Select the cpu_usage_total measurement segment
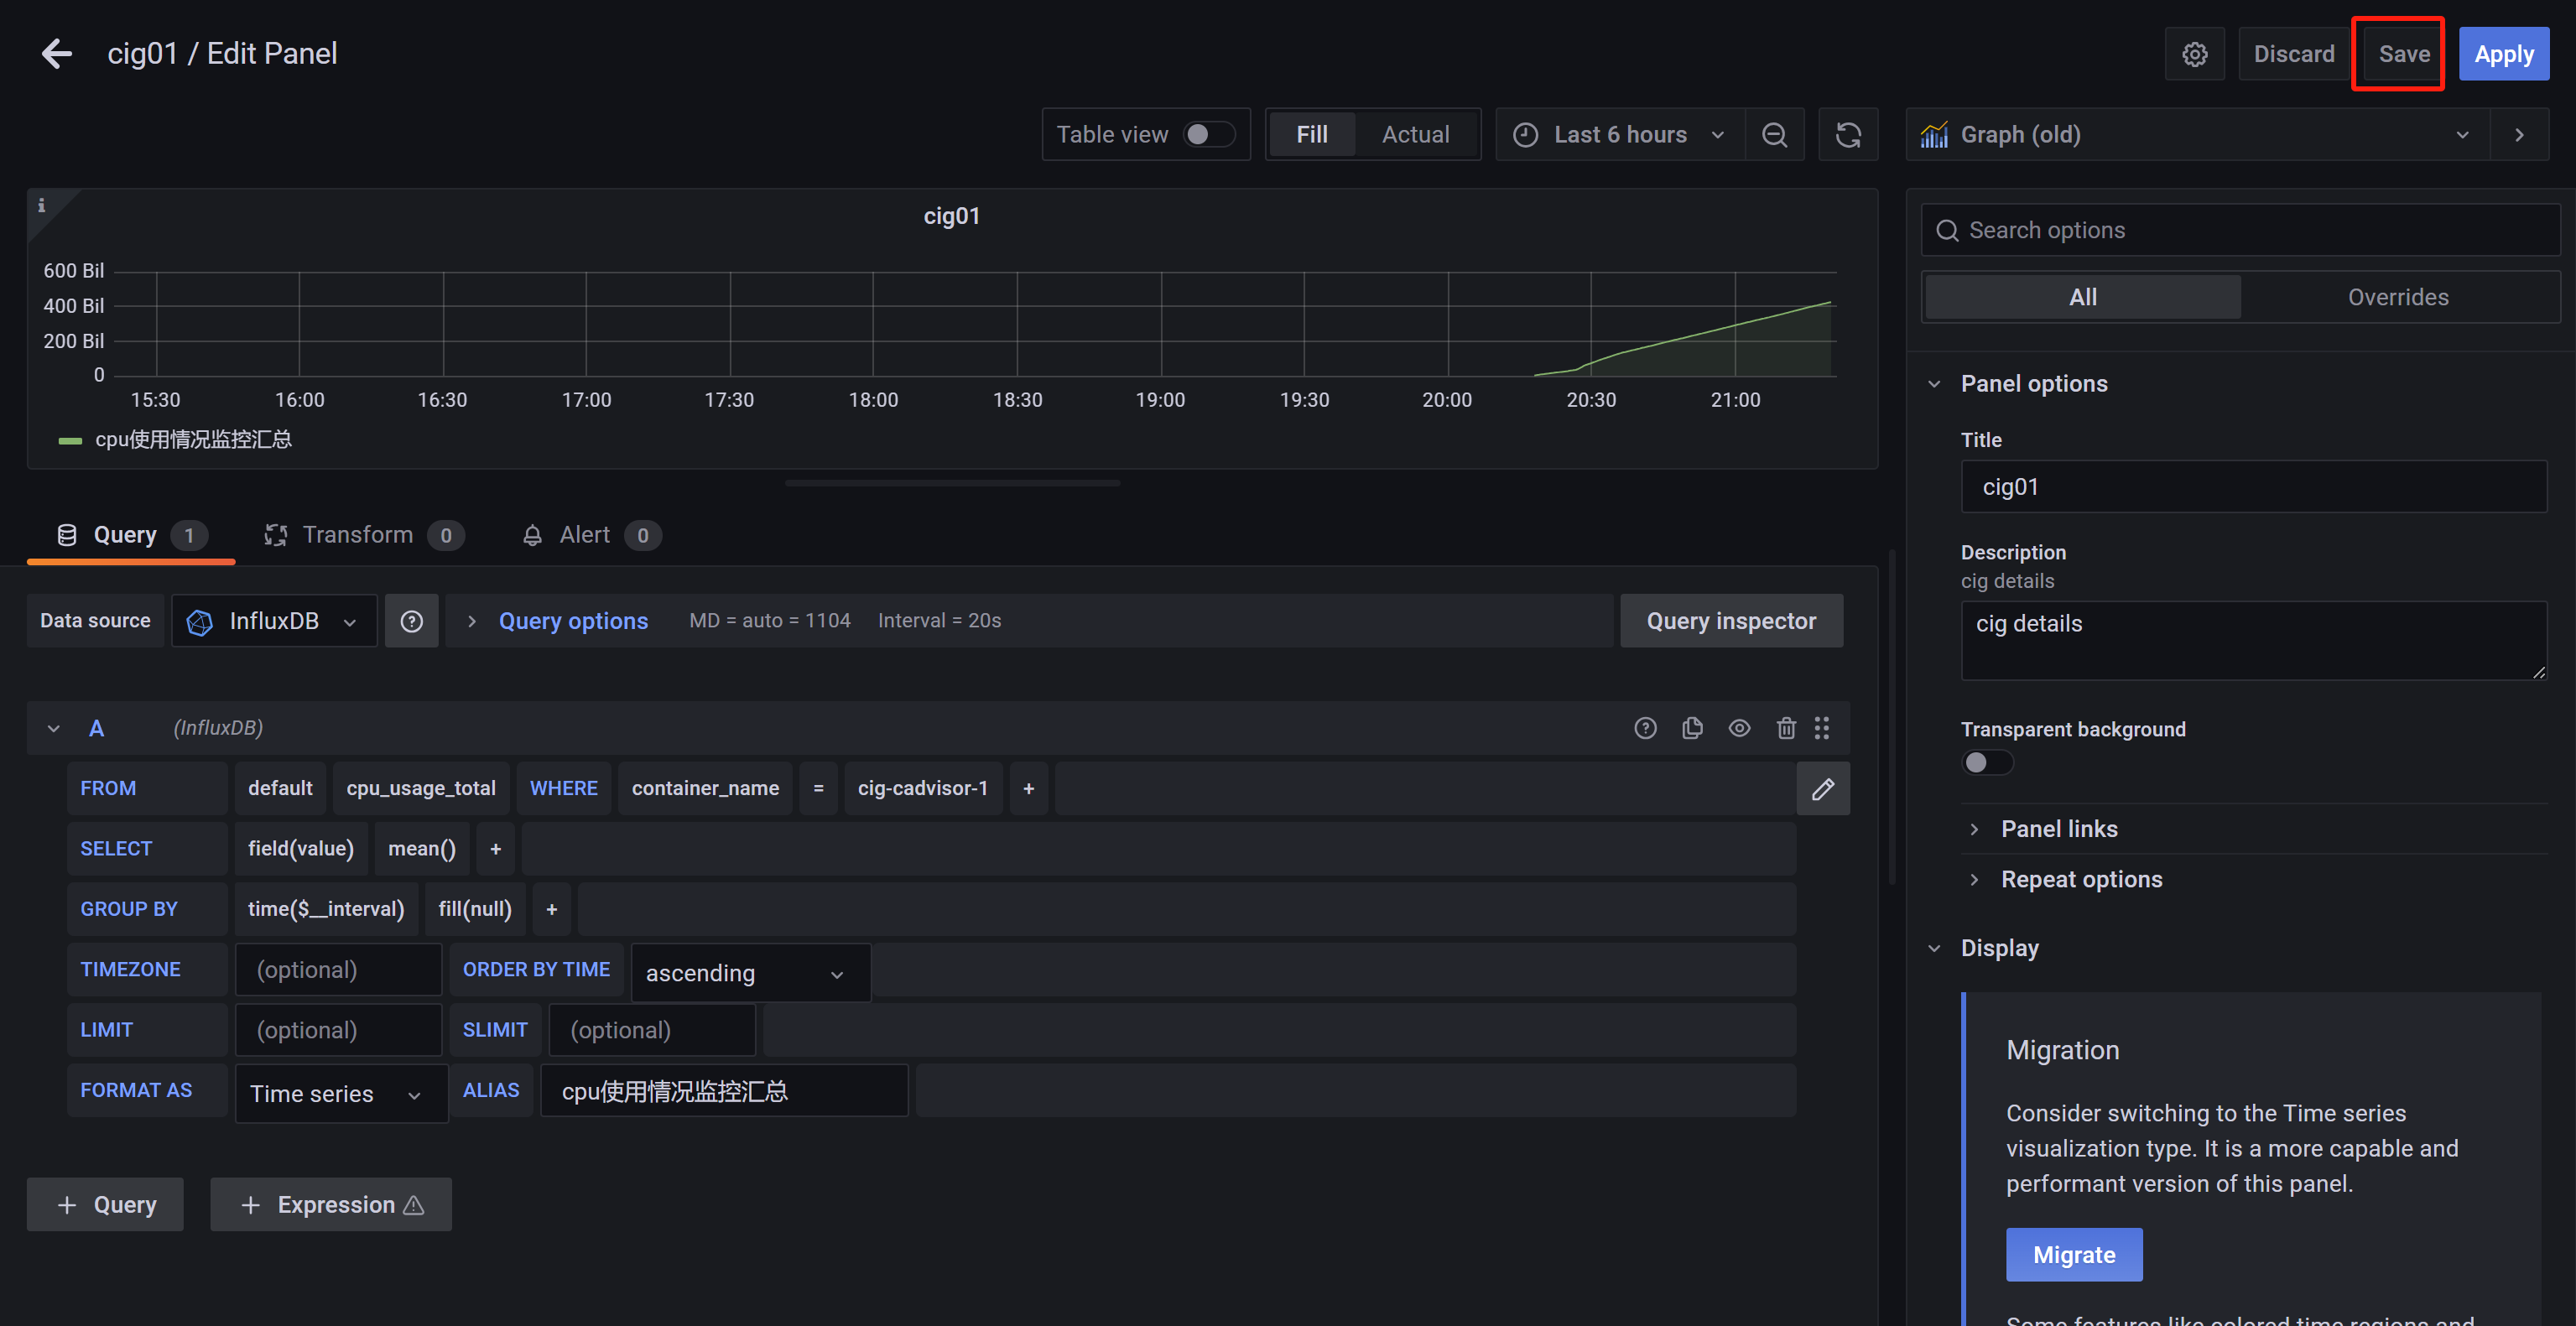2576x1326 pixels. [x=420, y=789]
